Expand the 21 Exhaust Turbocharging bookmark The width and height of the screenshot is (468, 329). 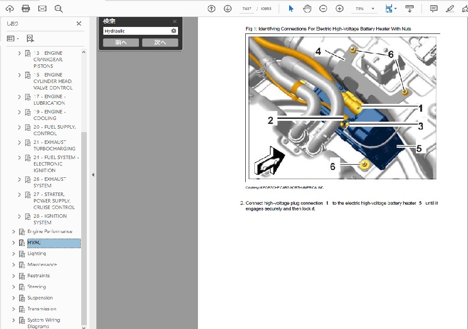click(20, 143)
